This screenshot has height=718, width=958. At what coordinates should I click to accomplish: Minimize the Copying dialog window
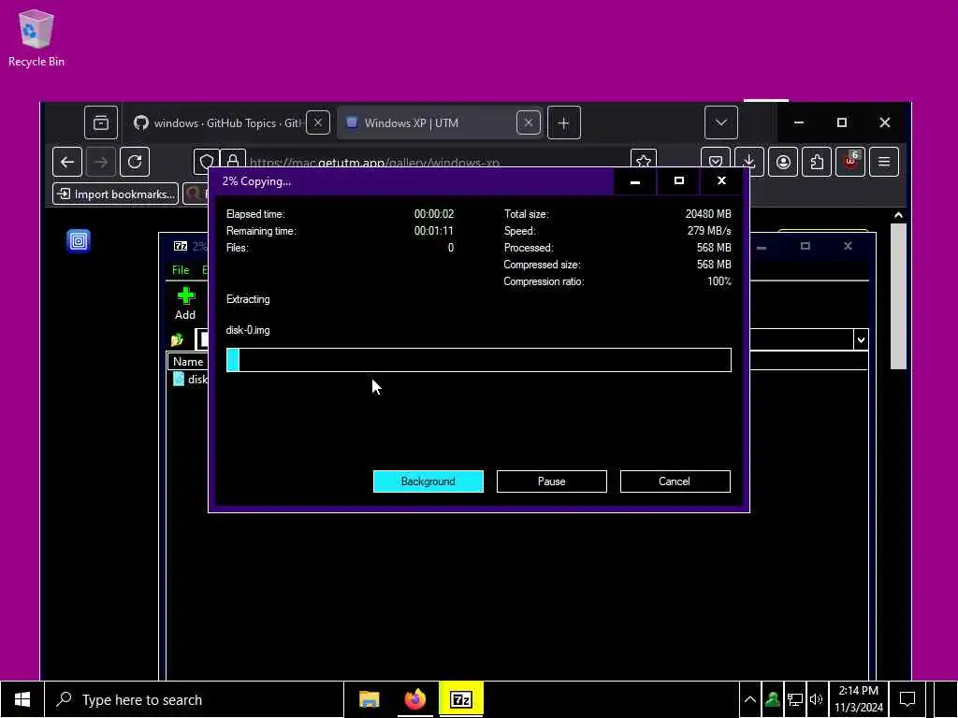point(635,181)
